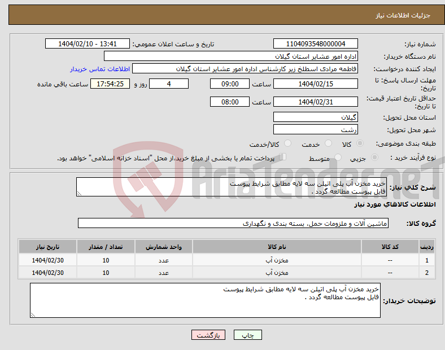The width and height of the screenshot is (445, 350).
Task: Open the اطلاعات تماس خریدار link
Action: (x=100, y=69)
